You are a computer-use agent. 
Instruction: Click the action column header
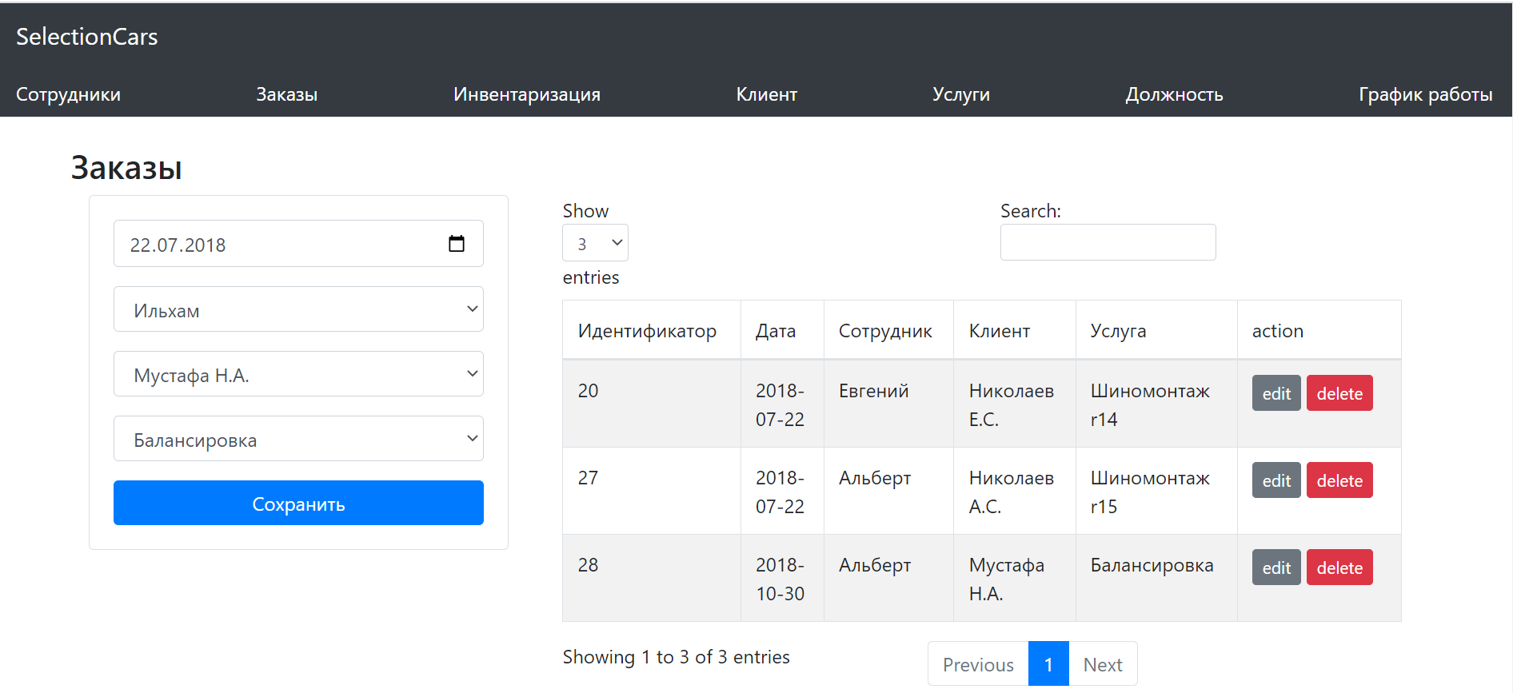pos(1319,330)
